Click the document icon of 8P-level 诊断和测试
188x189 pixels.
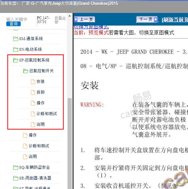pos(25,146)
